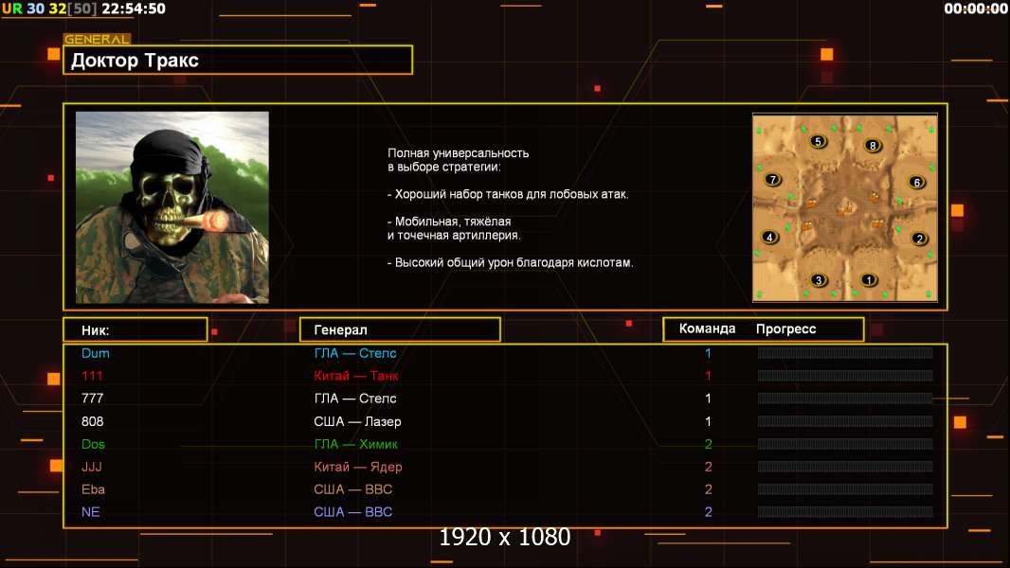The width and height of the screenshot is (1010, 568).
Task: Select the Генерал column header
Action: tap(399, 329)
